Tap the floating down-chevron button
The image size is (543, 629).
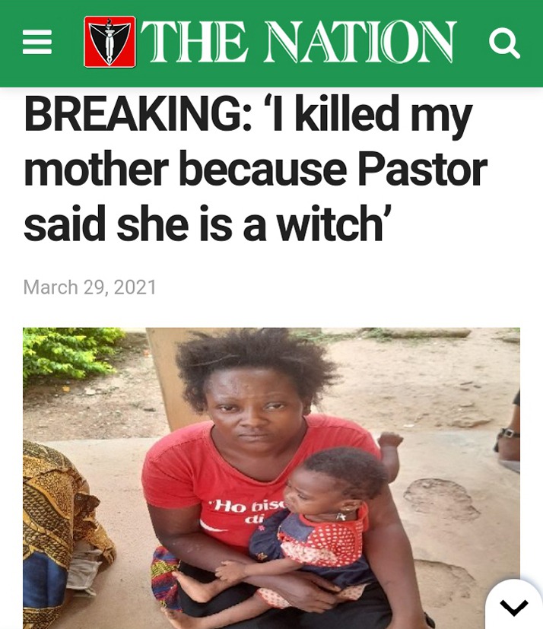(x=515, y=607)
